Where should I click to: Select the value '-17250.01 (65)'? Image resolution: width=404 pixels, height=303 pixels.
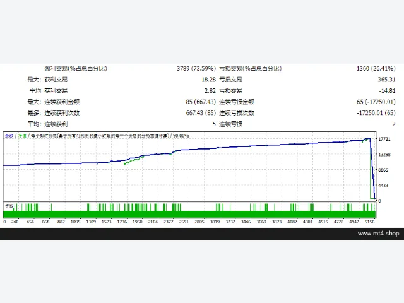click(376, 113)
